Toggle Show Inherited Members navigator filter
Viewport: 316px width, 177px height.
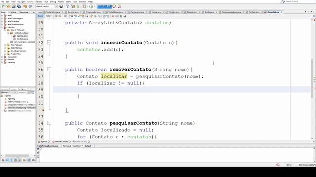(x=3, y=160)
